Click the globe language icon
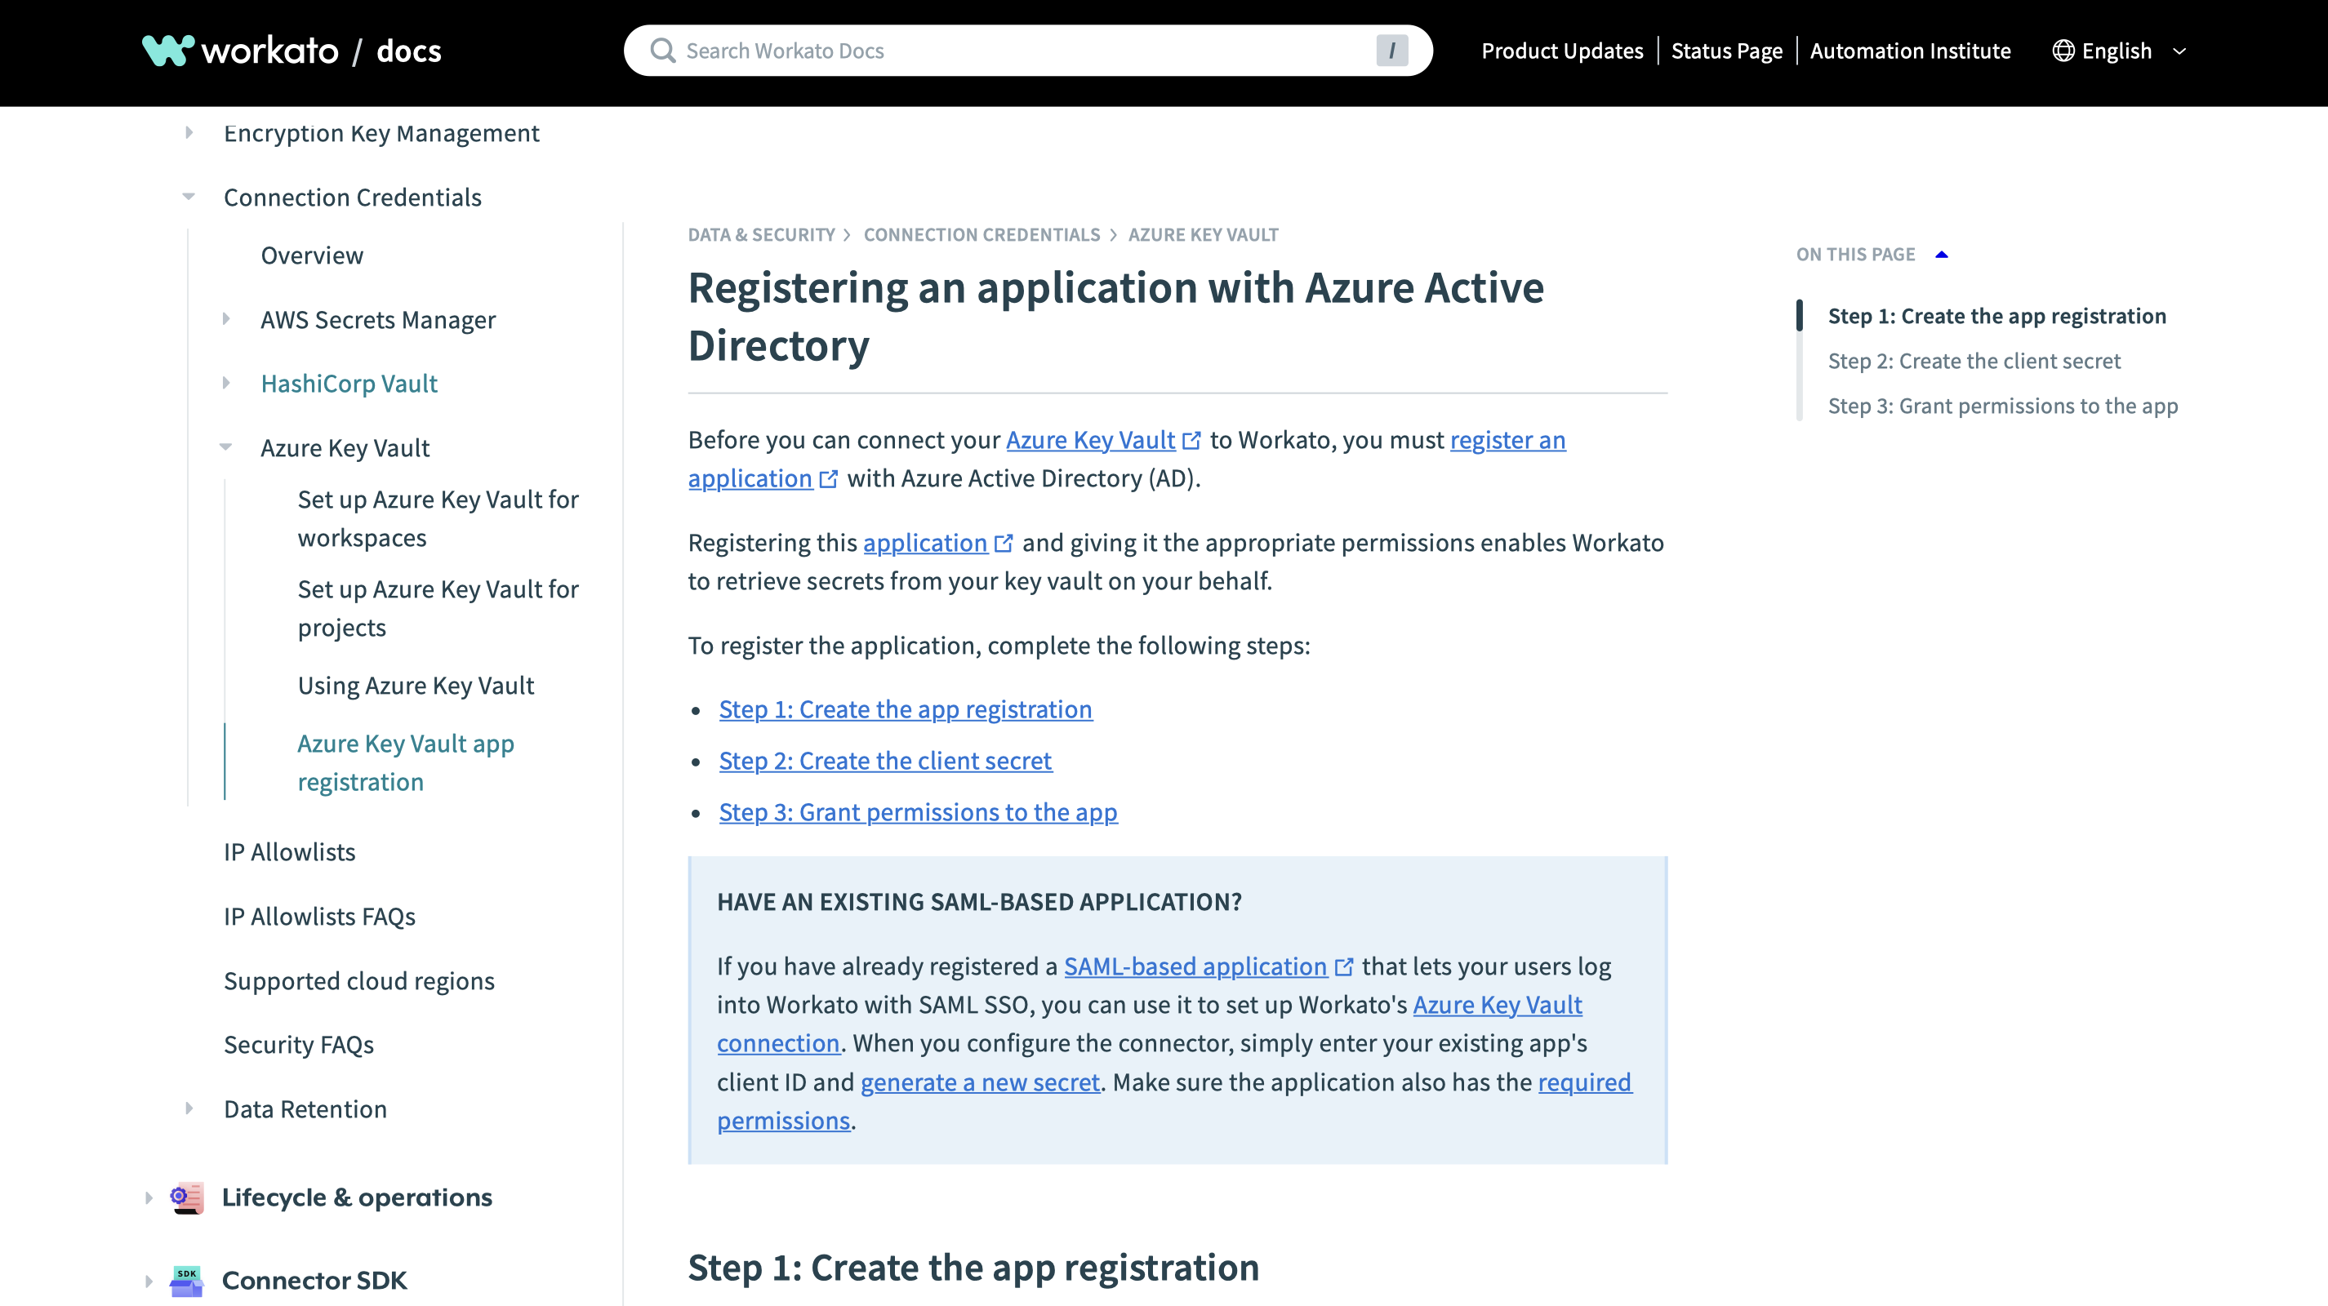This screenshot has width=2328, height=1306. [2063, 51]
